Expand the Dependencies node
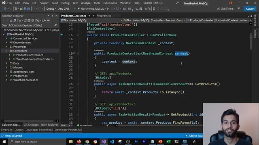The height and width of the screenshot is (145, 259). pyautogui.click(x=6, y=43)
